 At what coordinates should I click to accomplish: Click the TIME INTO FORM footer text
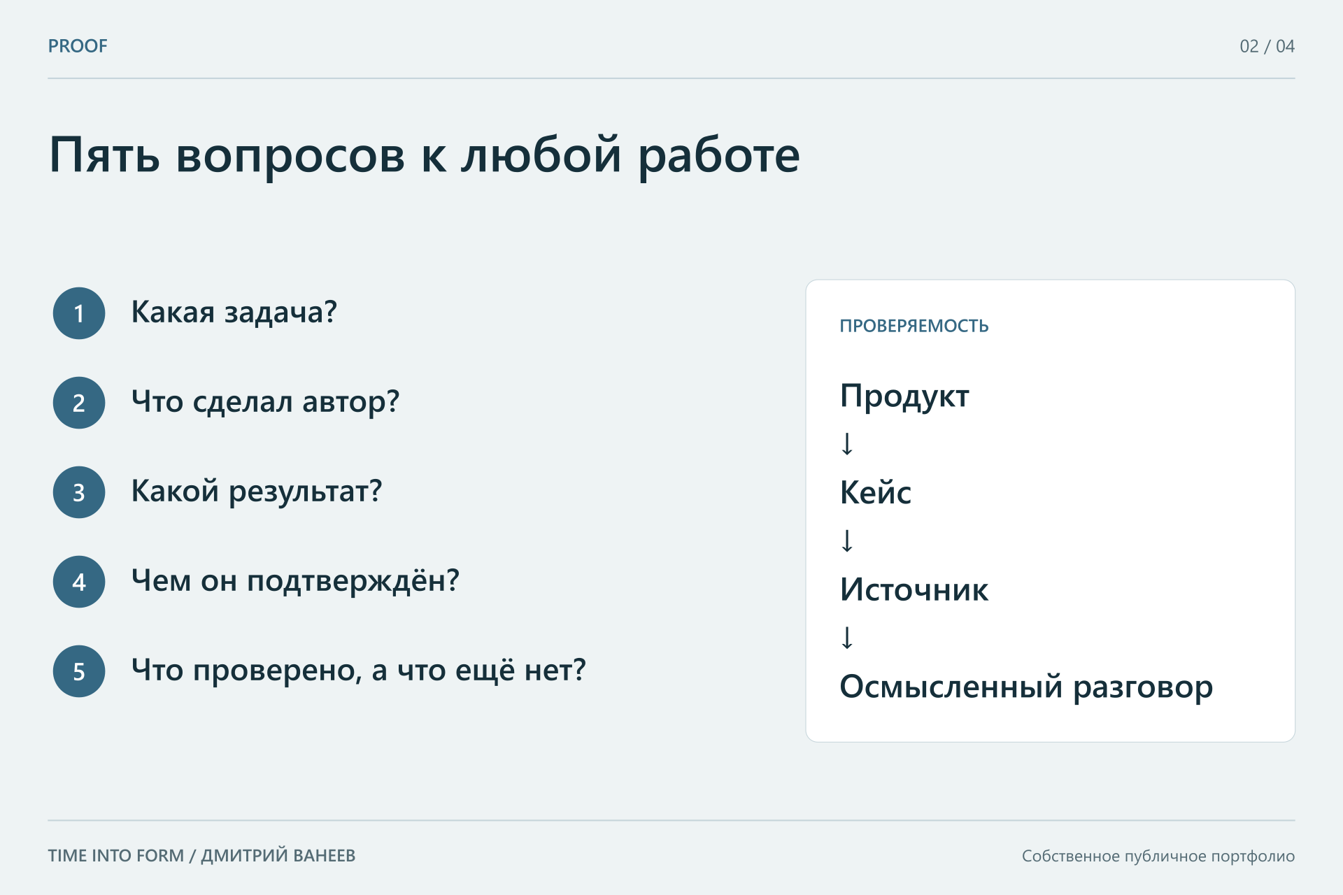pos(201,856)
